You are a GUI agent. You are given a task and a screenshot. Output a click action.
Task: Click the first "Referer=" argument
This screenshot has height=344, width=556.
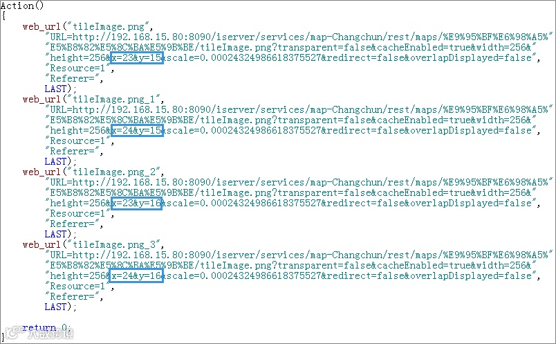74,78
